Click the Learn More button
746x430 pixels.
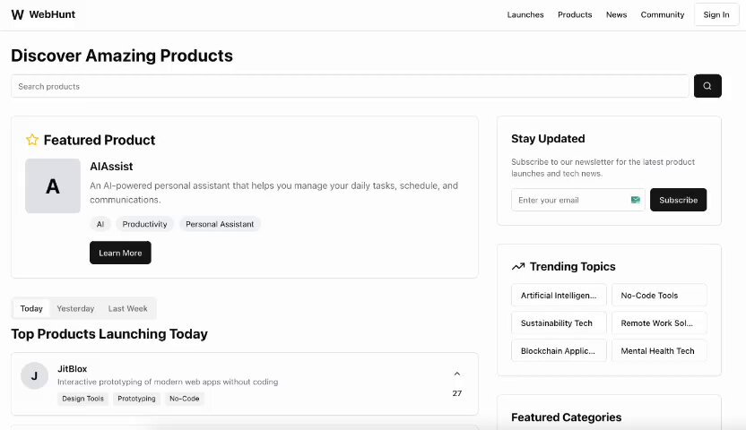pyautogui.click(x=120, y=253)
